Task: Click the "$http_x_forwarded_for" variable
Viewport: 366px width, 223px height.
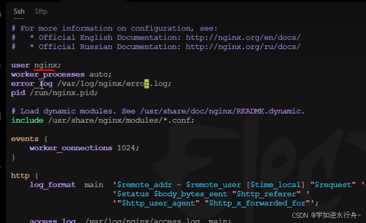Action: [257, 203]
